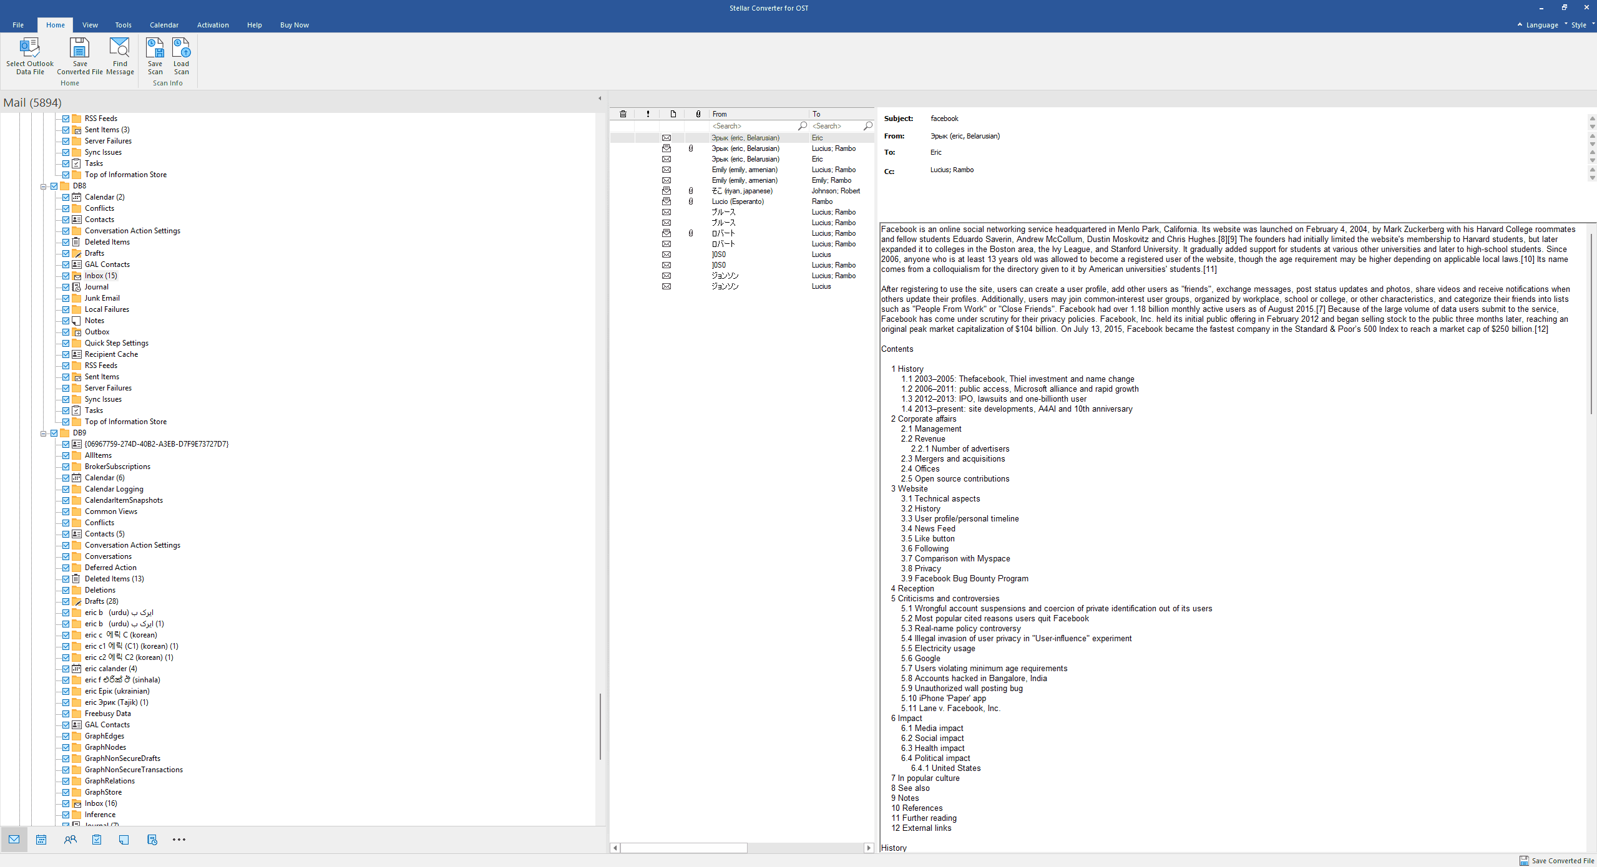Toggle Drafts (28) checkbox
1597x867 pixels.
[66, 601]
